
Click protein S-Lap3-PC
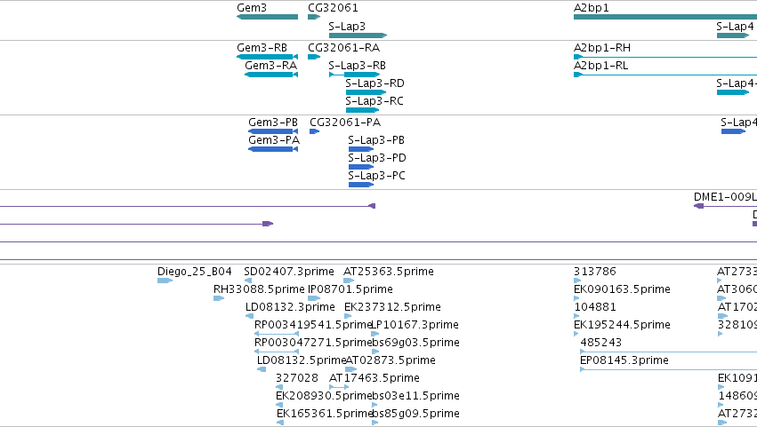376,176
